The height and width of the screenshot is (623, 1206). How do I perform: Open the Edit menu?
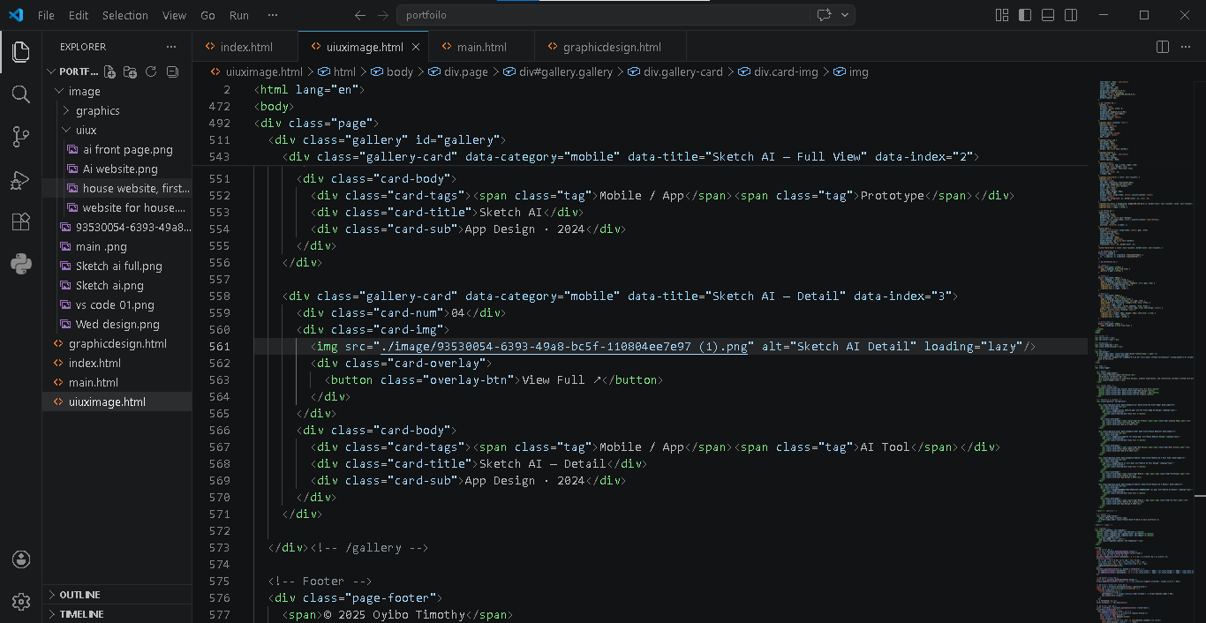click(x=79, y=15)
